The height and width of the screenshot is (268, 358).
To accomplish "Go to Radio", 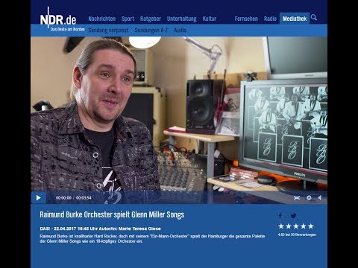I will 270,19.
